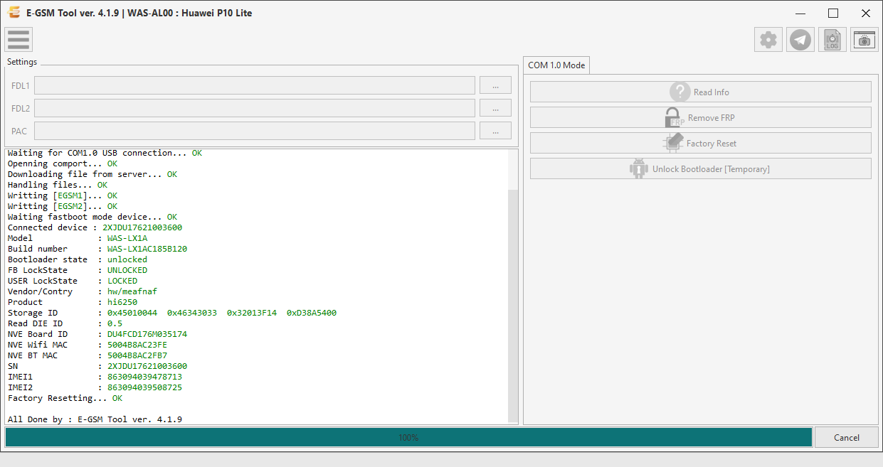Click the Read Info button
Screen dimensions: 883x467
click(x=700, y=92)
